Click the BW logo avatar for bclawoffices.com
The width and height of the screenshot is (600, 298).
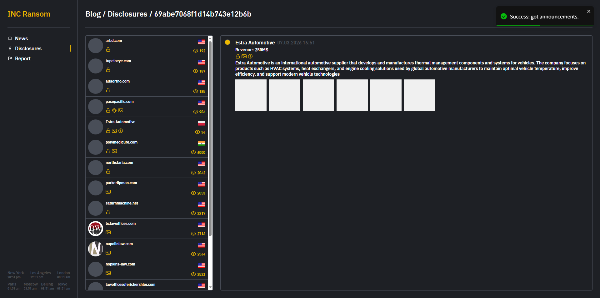[x=96, y=229]
